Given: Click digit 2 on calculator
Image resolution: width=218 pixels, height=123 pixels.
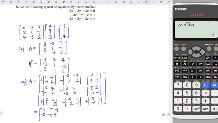Looking at the screenshot, I should coord(187,101).
